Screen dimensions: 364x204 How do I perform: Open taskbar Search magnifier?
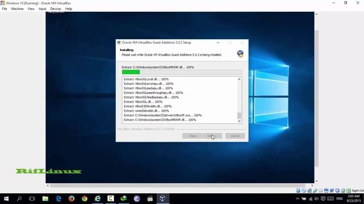pyautogui.click(x=19, y=199)
